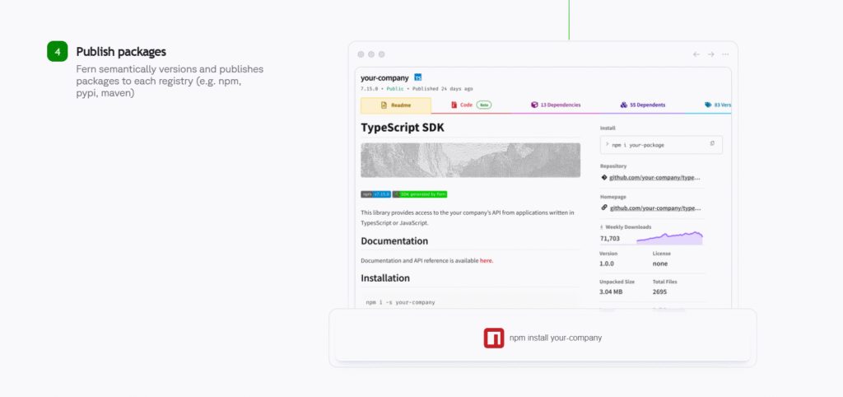Click the browser back arrow

[x=696, y=54]
